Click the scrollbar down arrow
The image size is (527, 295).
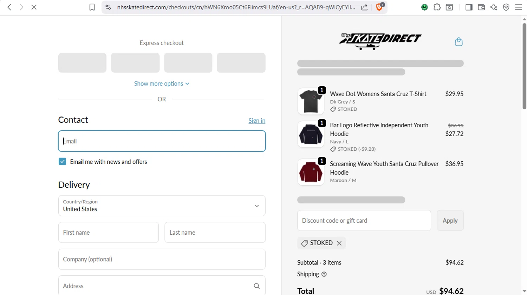click(524, 291)
